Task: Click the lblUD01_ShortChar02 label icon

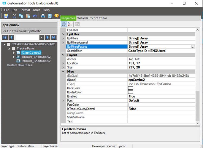Action: 18,61
